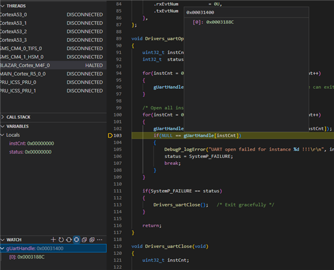The height and width of the screenshot is (270, 334).
Task: Collapse the gUartHandle watch entry
Action: 2,248
